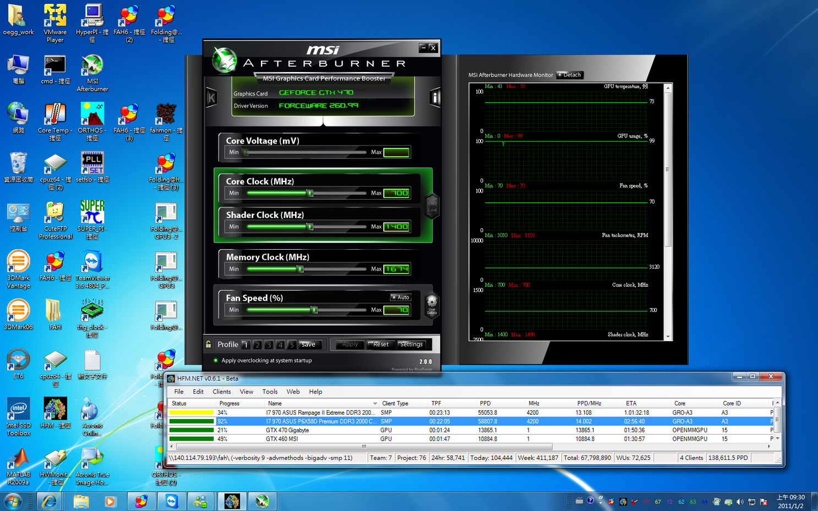The image size is (818, 511).
Task: Open the Web menu in HFM.NET
Action: tap(293, 392)
